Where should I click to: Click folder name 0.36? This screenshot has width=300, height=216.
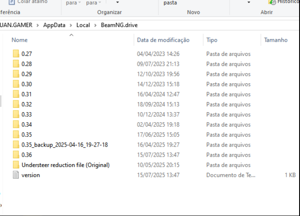point(27,155)
